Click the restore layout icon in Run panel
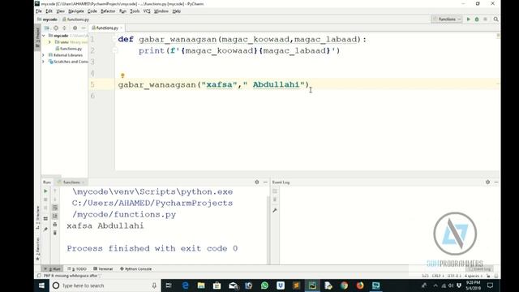Image resolution: width=519 pixels, height=292 pixels. coord(45,218)
